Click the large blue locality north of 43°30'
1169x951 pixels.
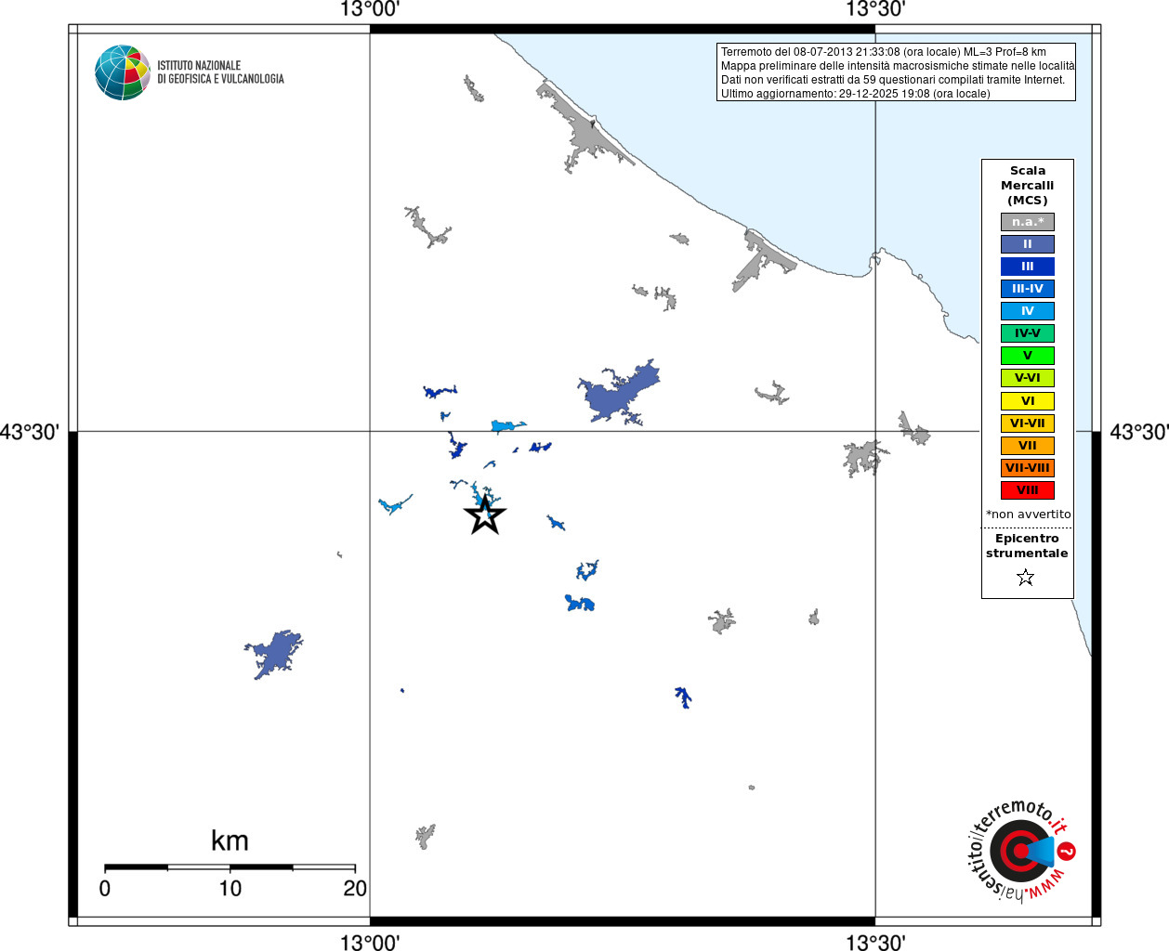click(619, 393)
